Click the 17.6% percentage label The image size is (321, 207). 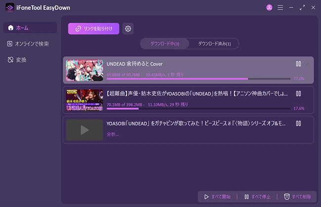[299, 108]
